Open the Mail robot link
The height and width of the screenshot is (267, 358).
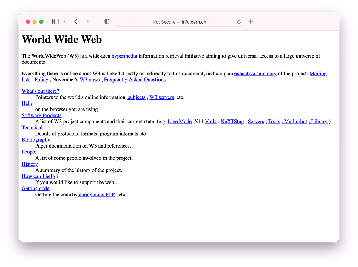pyautogui.click(x=295, y=122)
